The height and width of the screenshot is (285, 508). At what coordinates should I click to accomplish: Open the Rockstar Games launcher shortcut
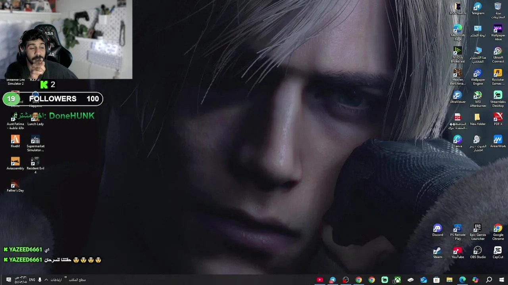pos(498,77)
